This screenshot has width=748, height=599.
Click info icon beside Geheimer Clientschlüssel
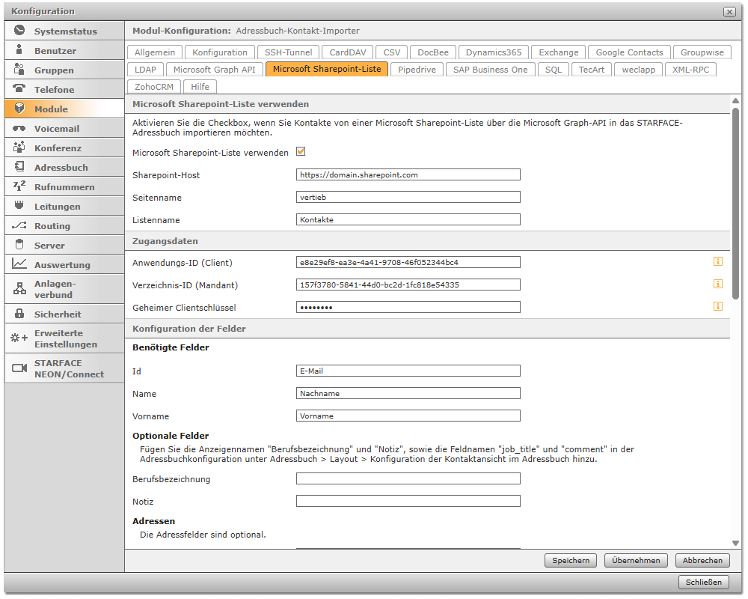(717, 306)
